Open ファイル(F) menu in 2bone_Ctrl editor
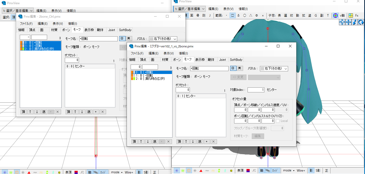This screenshot has height=174, width=365. coord(26,24)
